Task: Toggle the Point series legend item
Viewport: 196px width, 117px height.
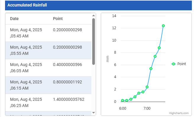Action: click(179, 64)
